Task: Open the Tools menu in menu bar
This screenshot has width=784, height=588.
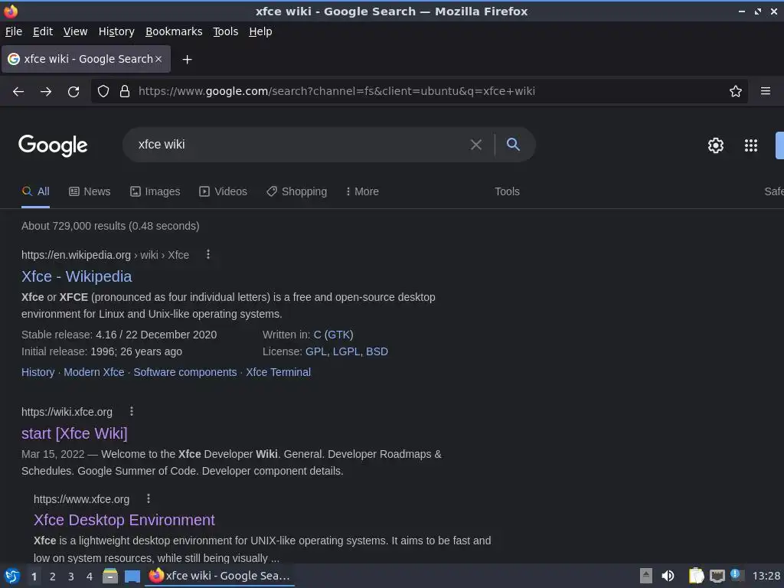Action: tap(226, 31)
